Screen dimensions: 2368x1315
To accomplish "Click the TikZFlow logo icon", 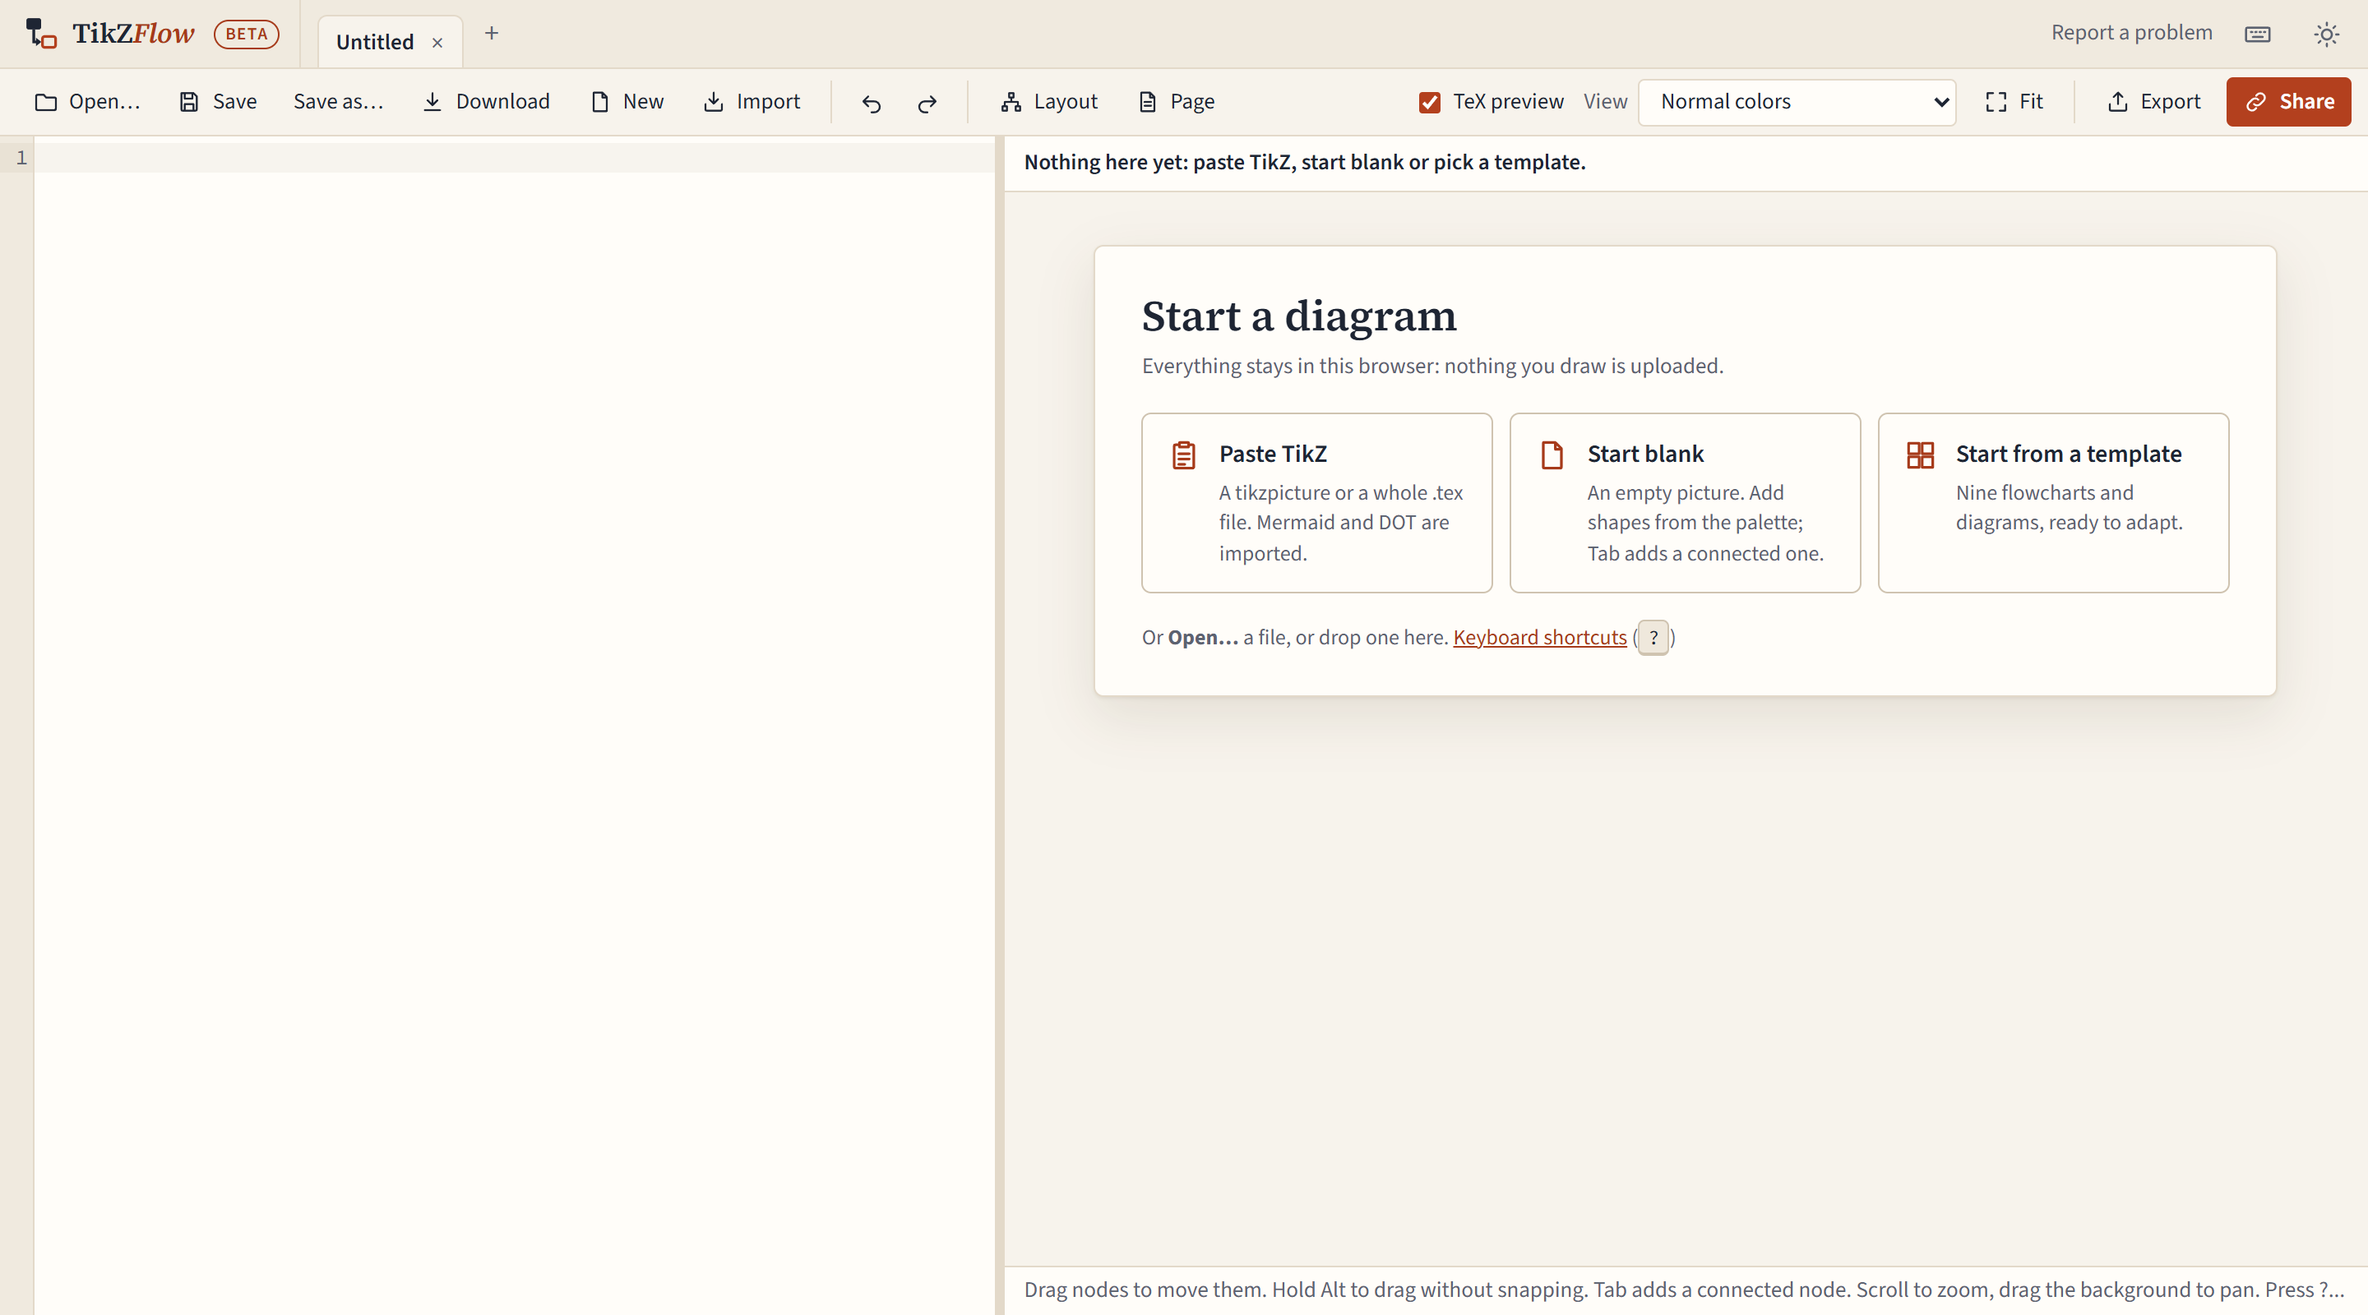I will pyautogui.click(x=40, y=33).
